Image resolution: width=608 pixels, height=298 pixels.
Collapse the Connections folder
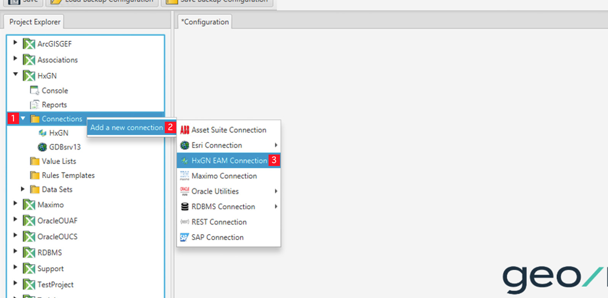click(x=23, y=119)
